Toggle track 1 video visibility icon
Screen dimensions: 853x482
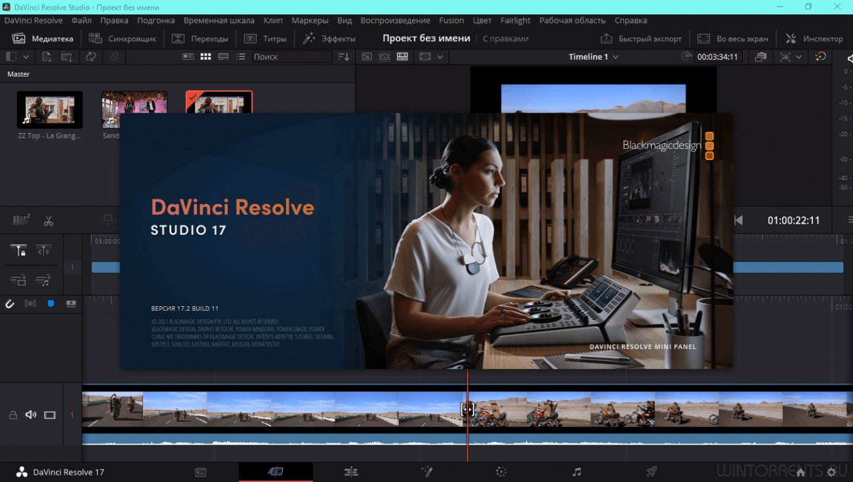point(50,415)
